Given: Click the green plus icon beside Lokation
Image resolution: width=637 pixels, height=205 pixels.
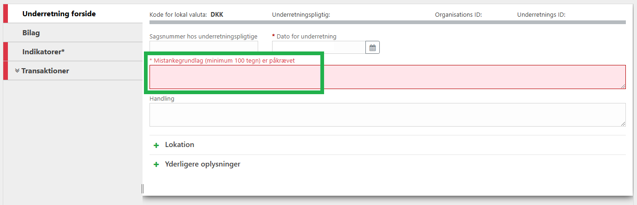Looking at the screenshot, I should point(156,145).
